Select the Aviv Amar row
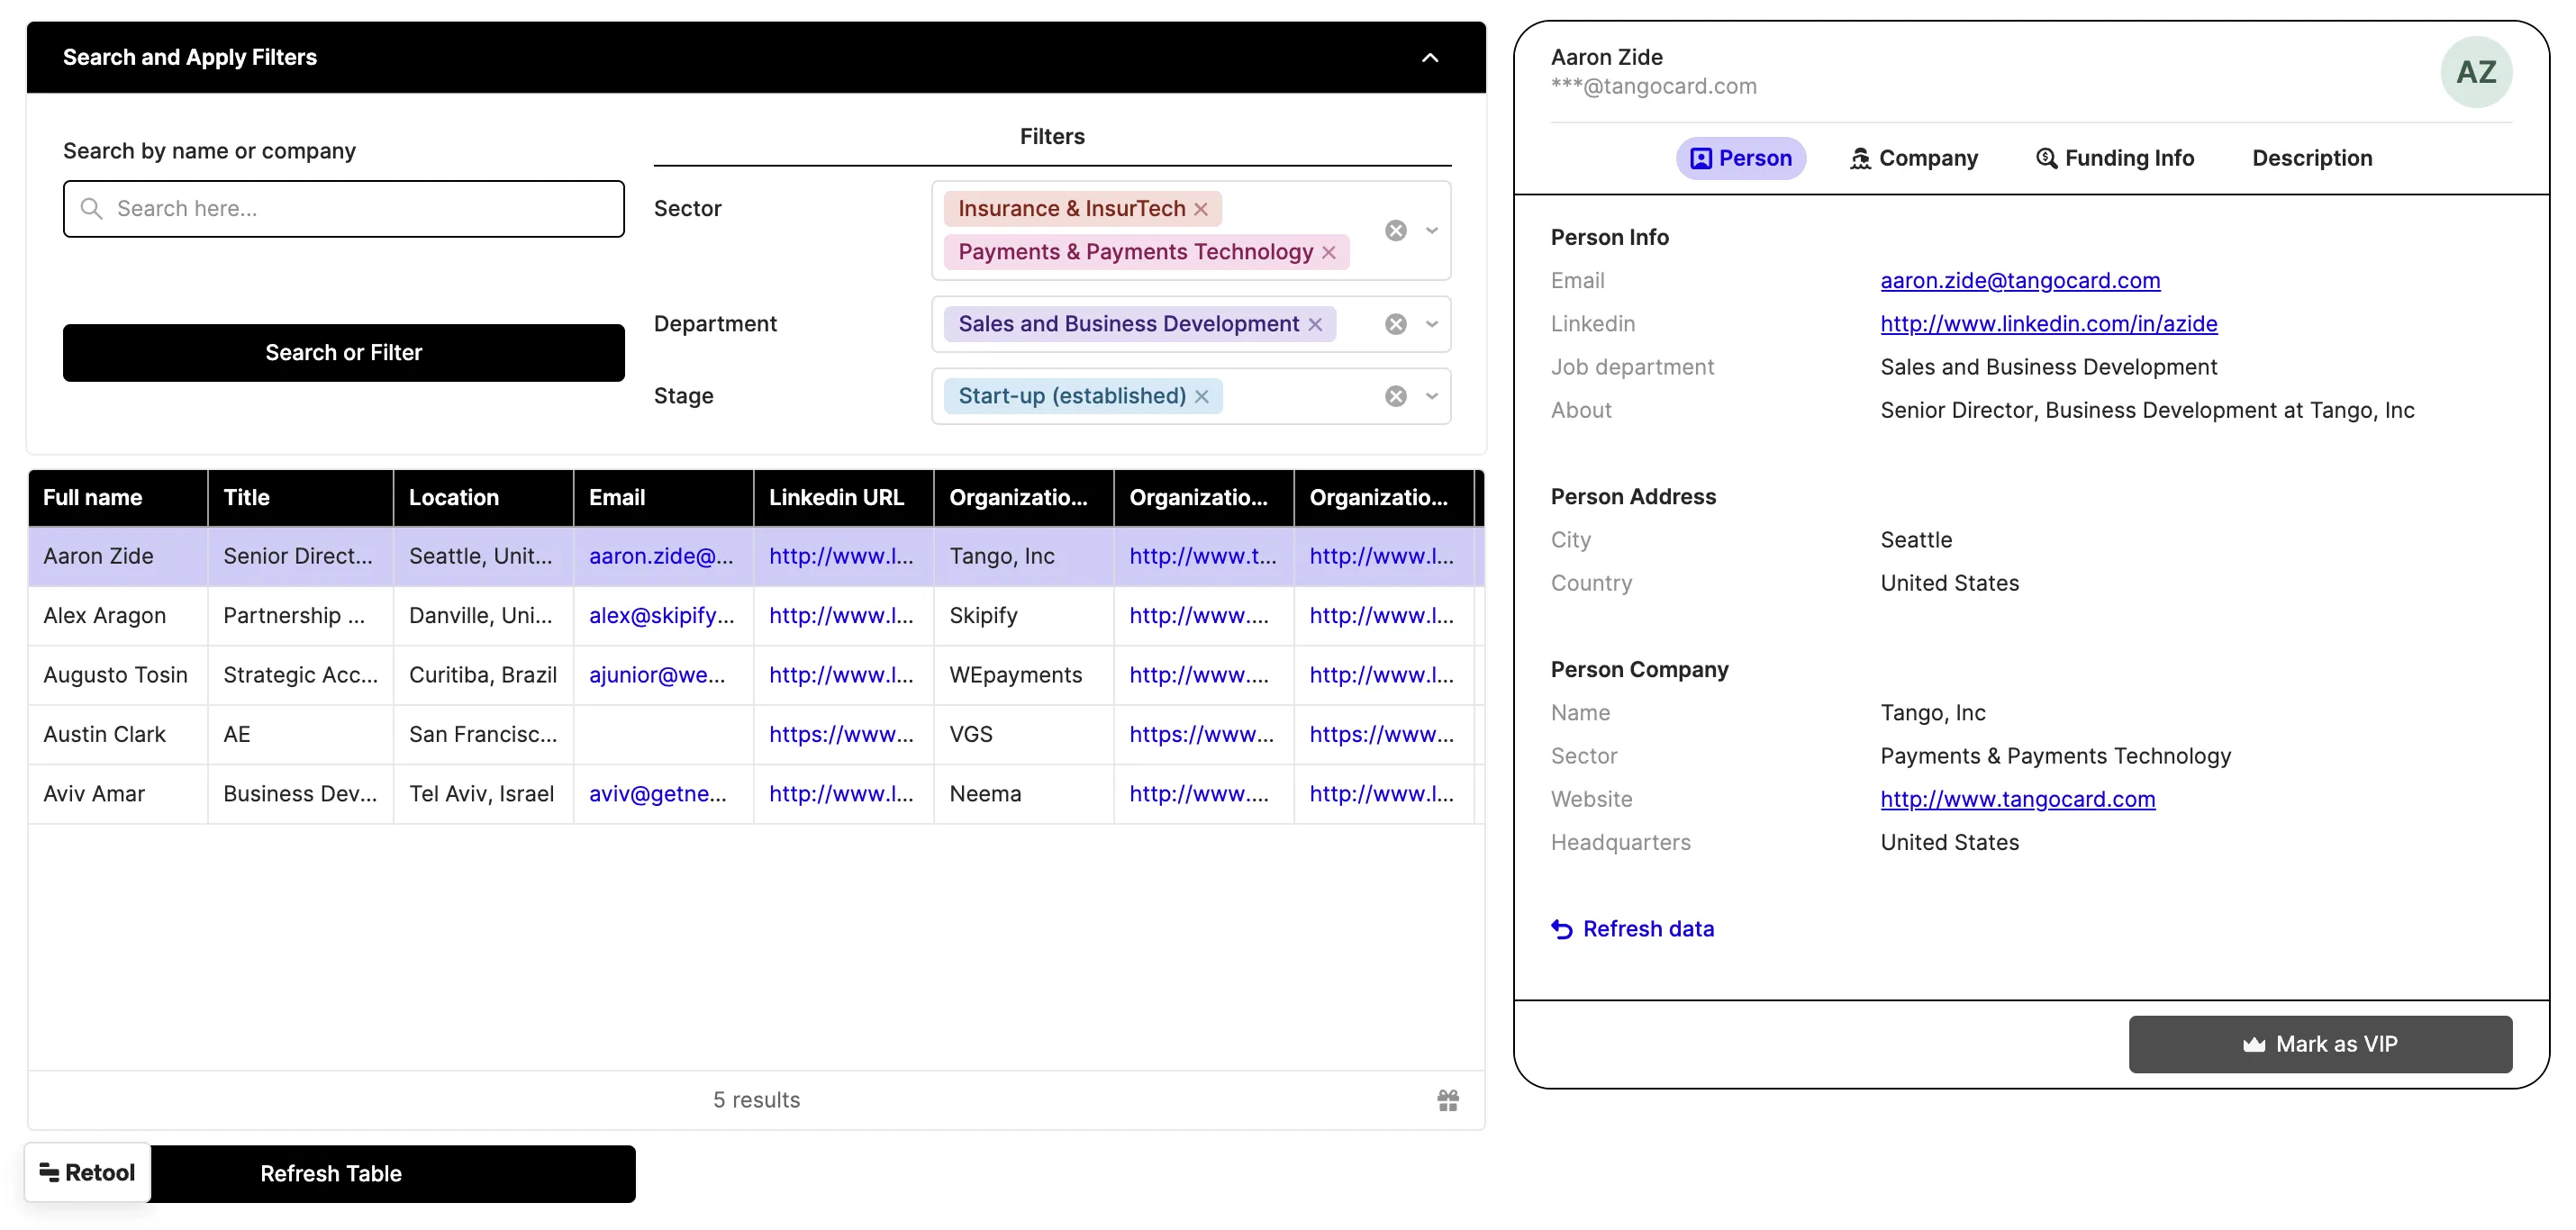Screen dimensions: 2576x1230 point(755,795)
